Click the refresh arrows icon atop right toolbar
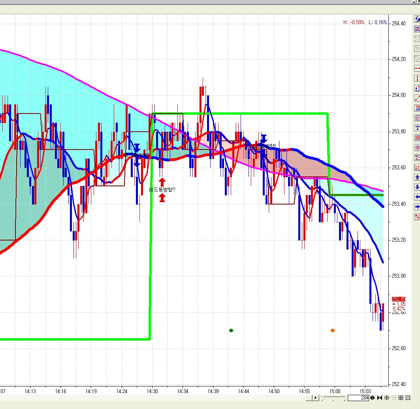This screenshot has height=409, width=420. pyautogui.click(x=417, y=19)
